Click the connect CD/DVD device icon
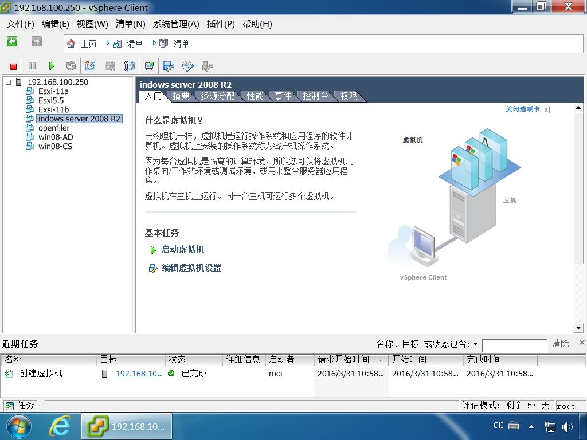This screenshot has height=440, width=587. tap(188, 66)
